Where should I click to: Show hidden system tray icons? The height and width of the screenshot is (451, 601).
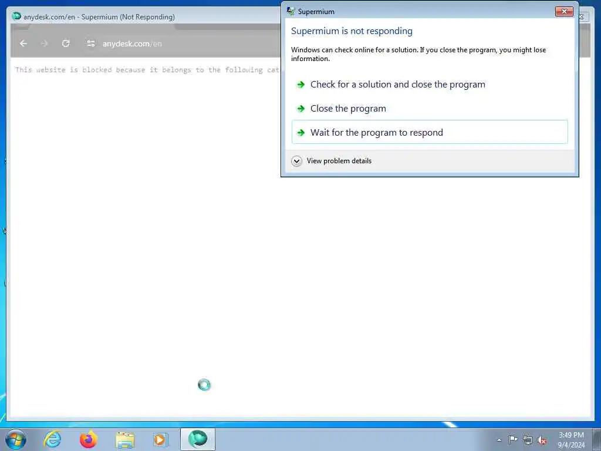pyautogui.click(x=499, y=440)
